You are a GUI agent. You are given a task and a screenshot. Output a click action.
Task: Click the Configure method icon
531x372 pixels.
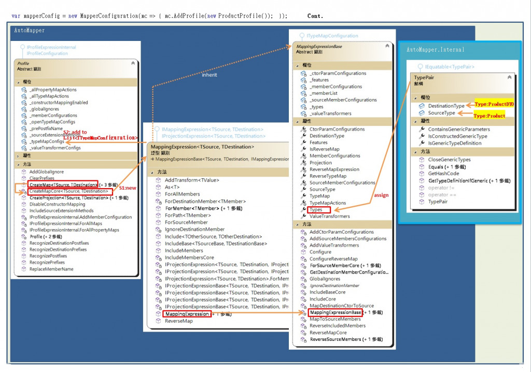(x=303, y=252)
